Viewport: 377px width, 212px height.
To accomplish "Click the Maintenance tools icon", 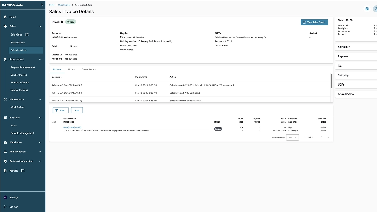I will click(5, 99).
